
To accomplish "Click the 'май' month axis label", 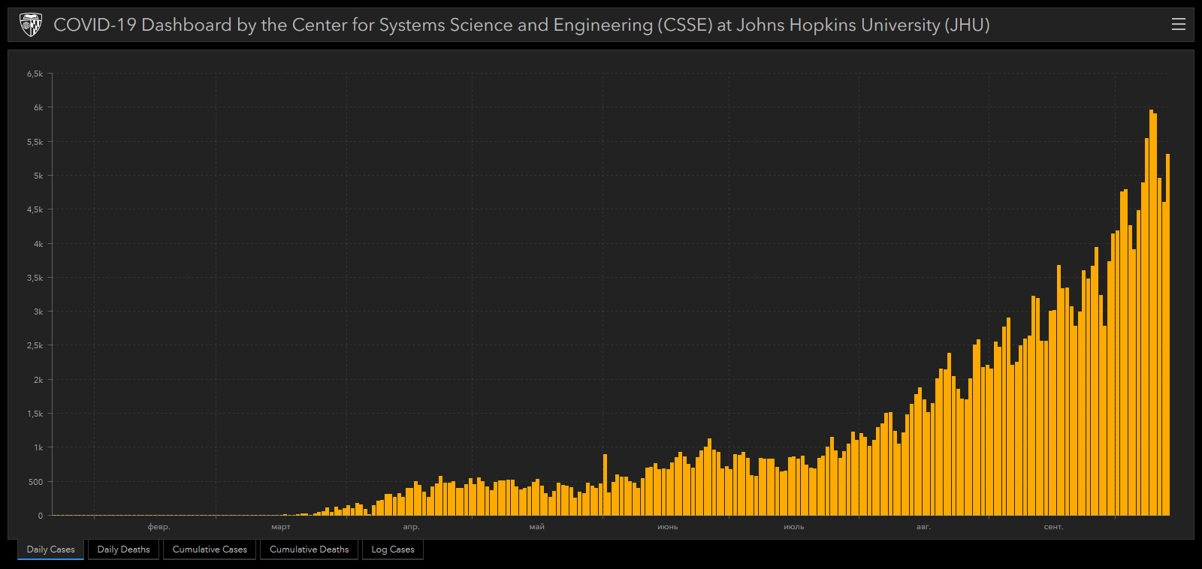I will [536, 527].
